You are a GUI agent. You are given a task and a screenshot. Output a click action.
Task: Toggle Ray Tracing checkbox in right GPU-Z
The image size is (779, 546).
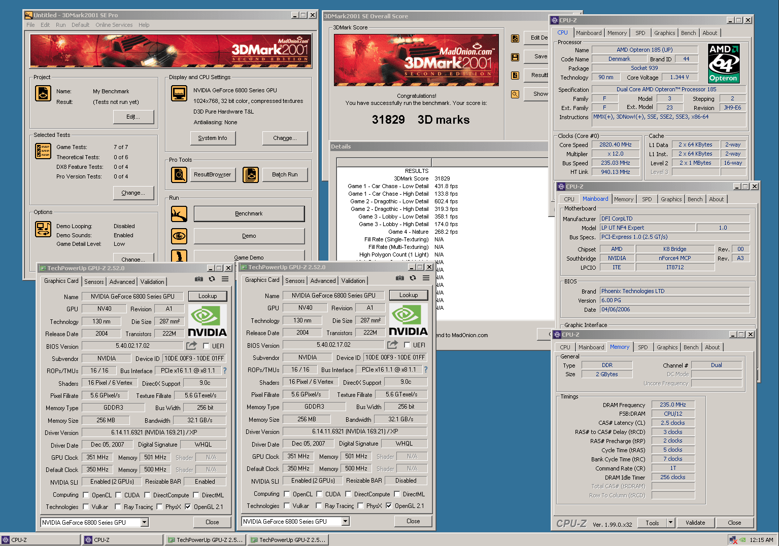pos(319,505)
